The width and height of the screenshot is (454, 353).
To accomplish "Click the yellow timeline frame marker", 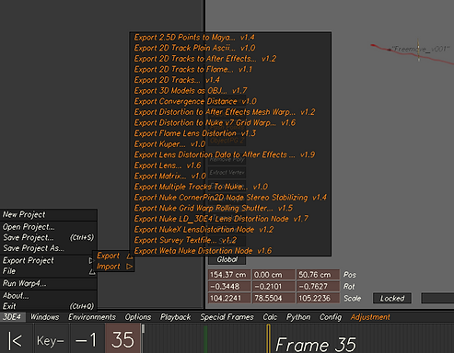I will pyautogui.click(x=268, y=338).
